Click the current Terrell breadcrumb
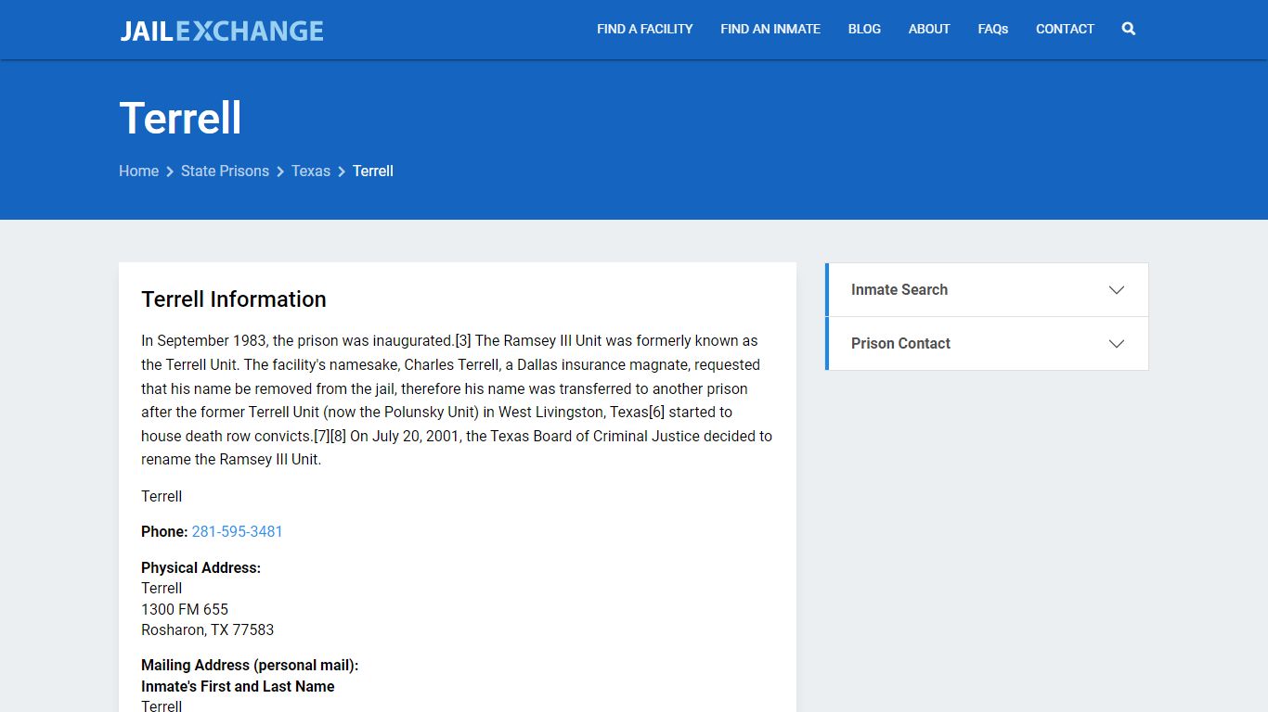 (x=373, y=171)
